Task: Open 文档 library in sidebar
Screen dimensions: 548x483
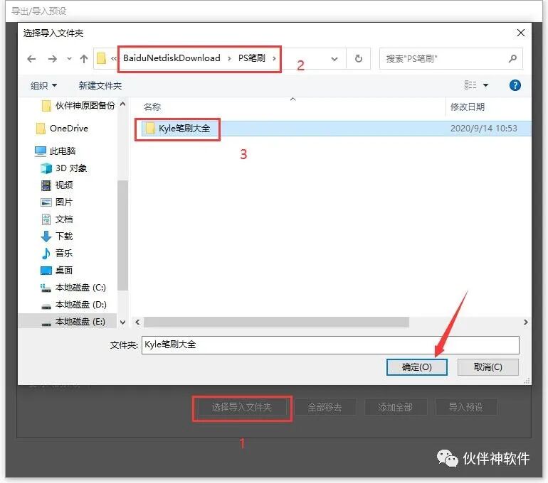Action: pos(64,219)
